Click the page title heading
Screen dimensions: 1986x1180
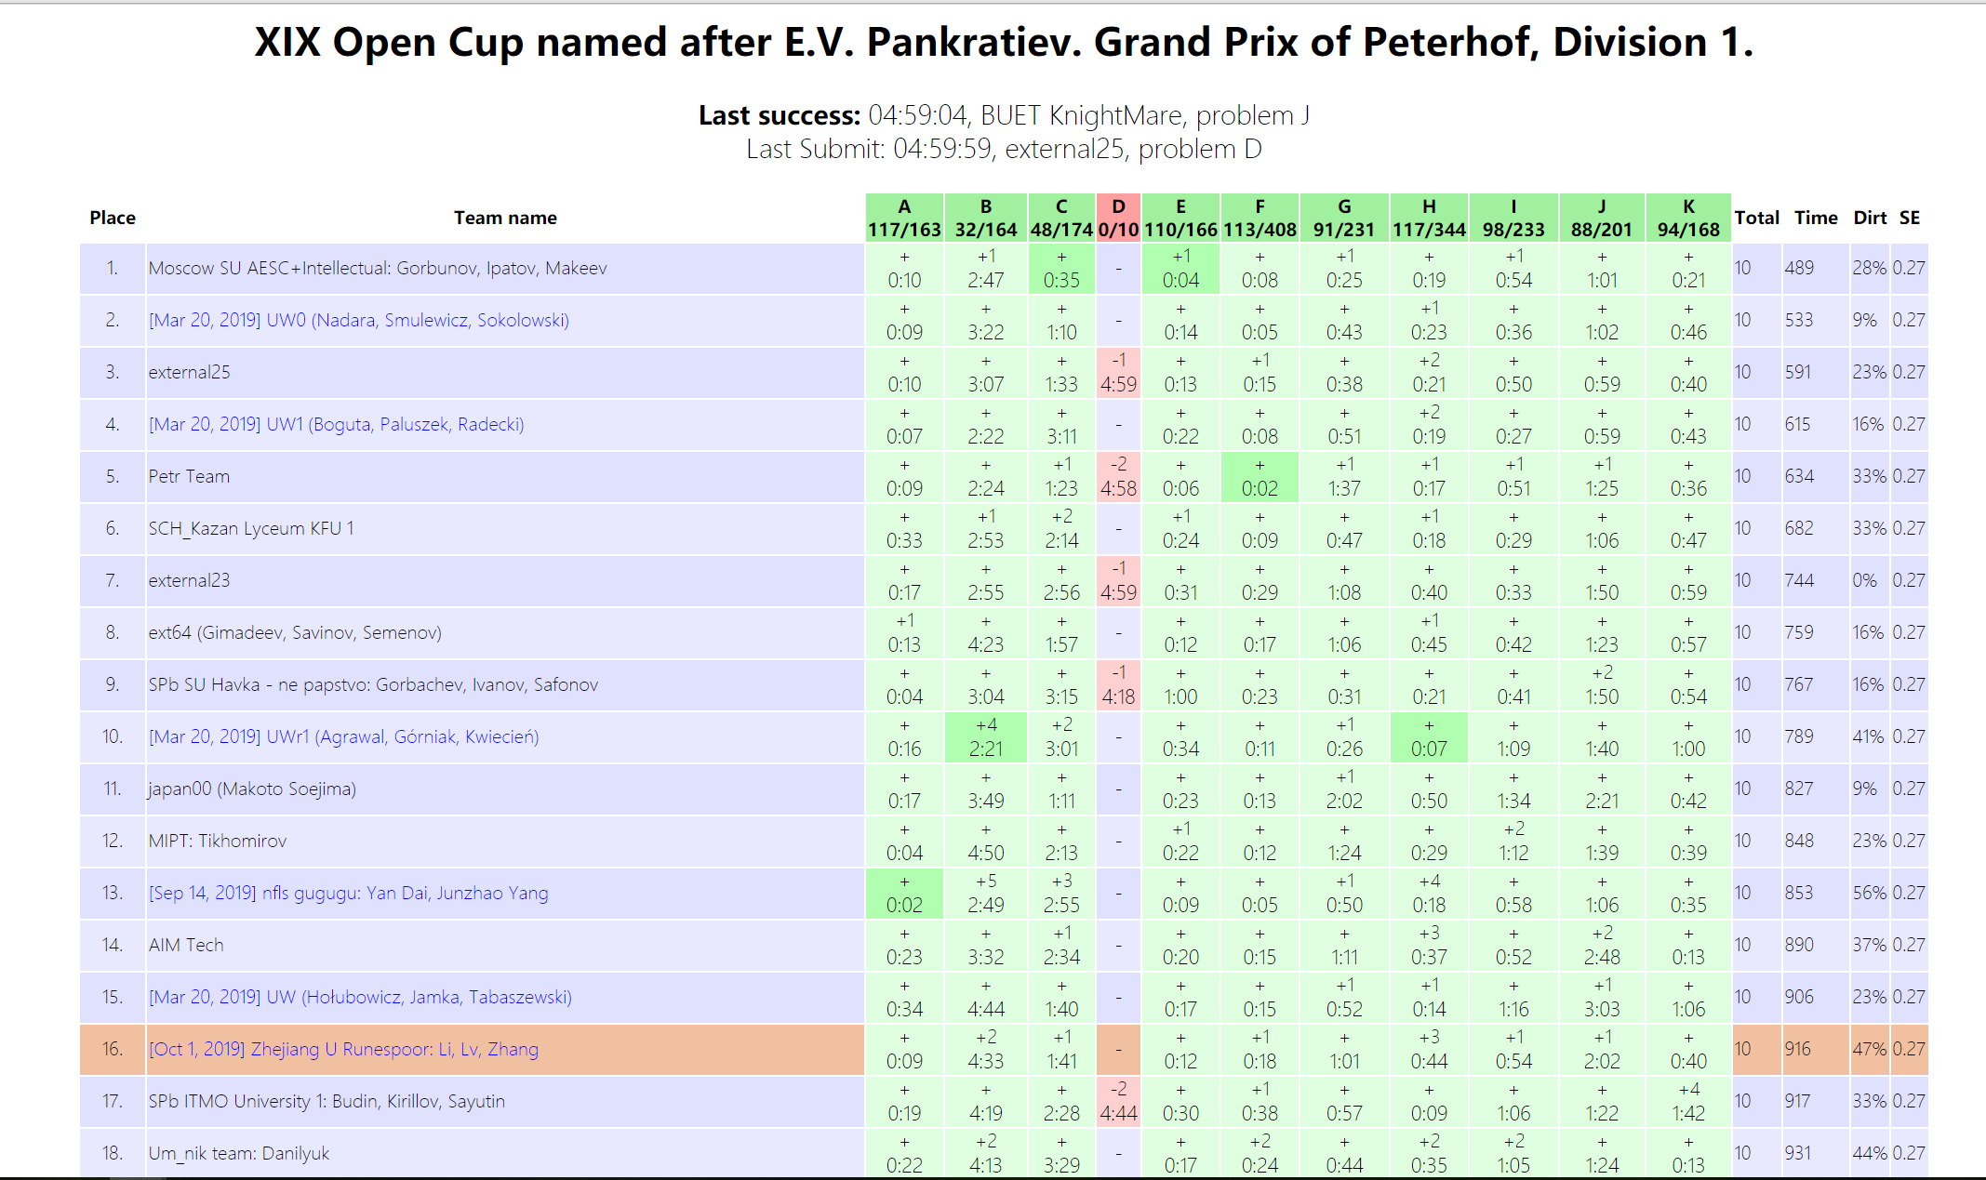click(x=1004, y=43)
